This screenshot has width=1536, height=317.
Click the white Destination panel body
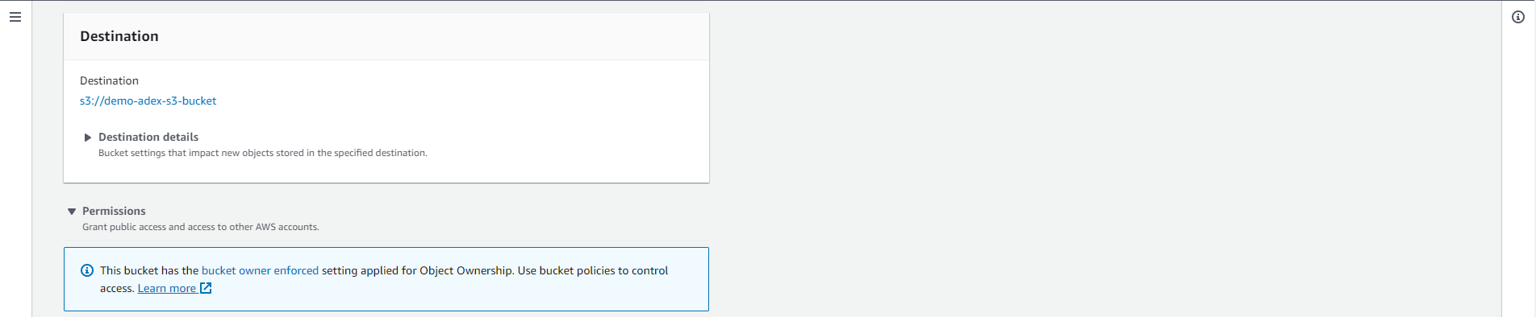point(386,121)
